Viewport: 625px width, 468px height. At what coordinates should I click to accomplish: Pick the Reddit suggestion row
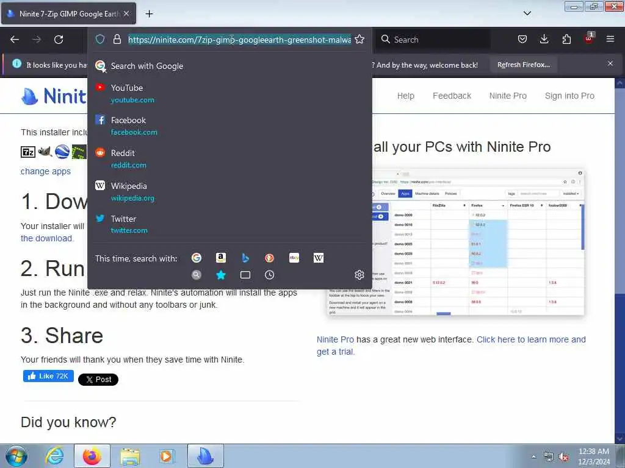[x=229, y=159]
